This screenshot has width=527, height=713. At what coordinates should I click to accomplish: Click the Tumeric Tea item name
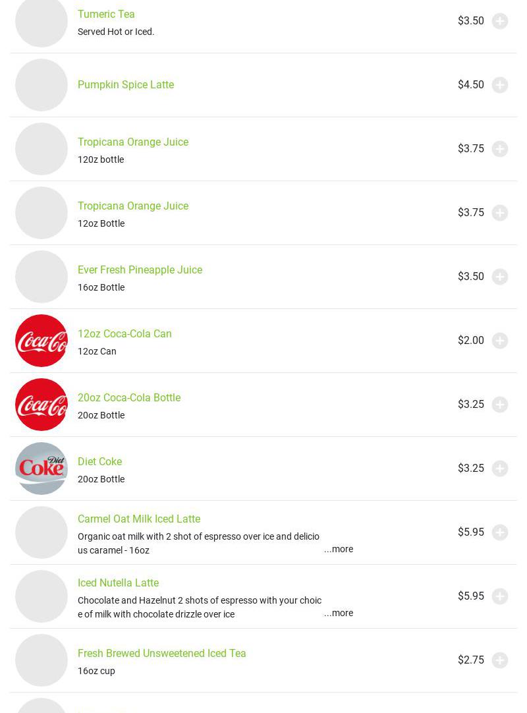[x=106, y=14]
